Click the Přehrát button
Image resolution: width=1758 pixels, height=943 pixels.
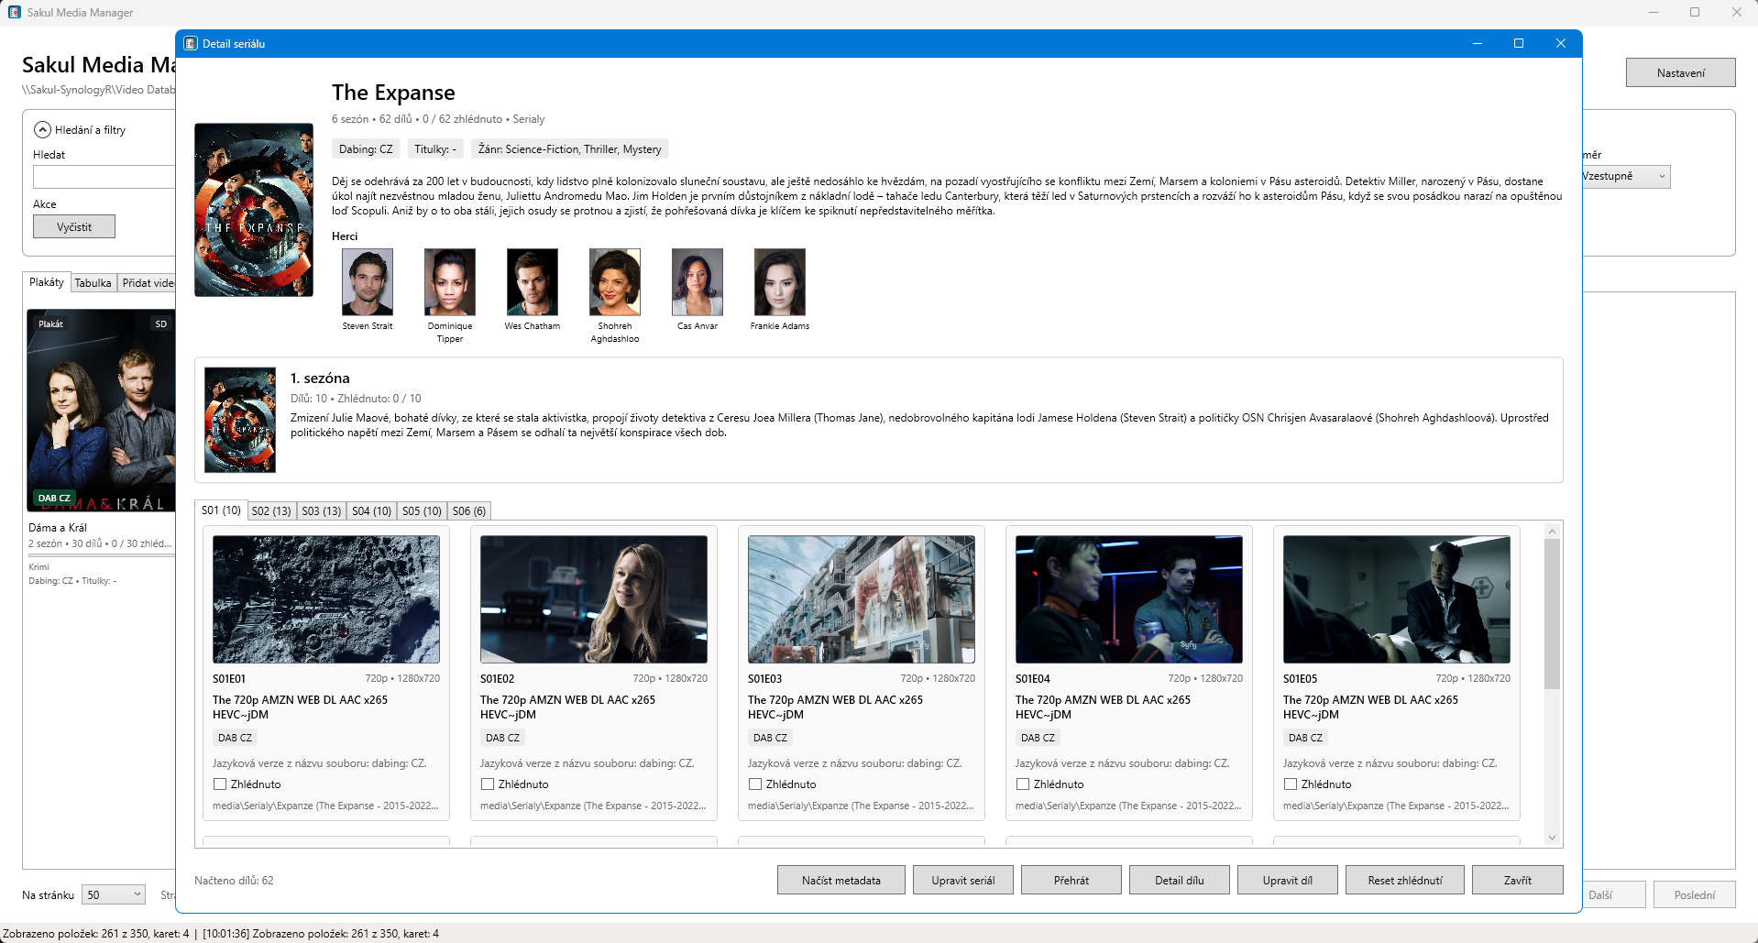click(1071, 881)
